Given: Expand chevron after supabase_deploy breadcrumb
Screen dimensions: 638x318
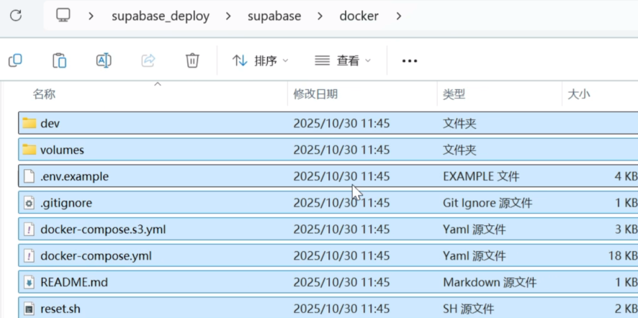Looking at the screenshot, I should (x=228, y=16).
